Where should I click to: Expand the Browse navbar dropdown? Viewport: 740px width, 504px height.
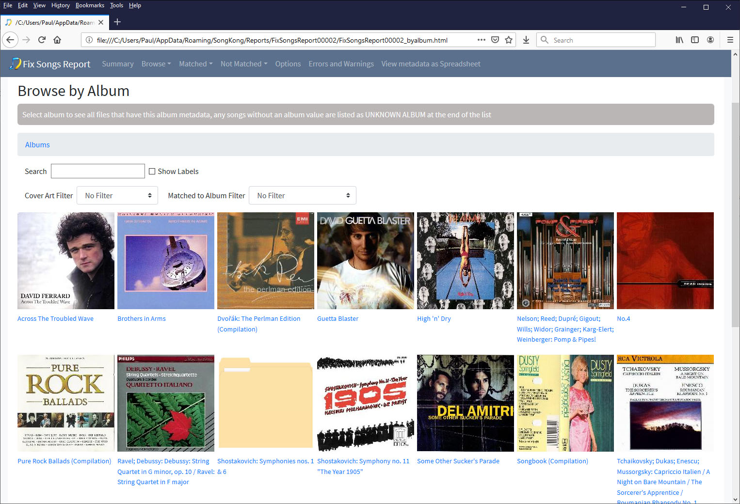coord(156,63)
